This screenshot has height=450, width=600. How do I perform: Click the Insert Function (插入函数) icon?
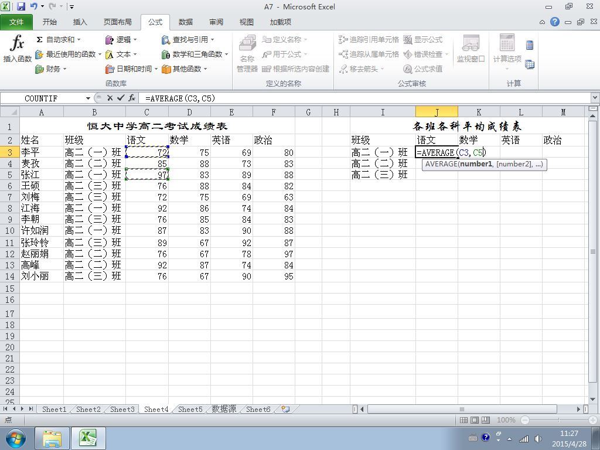point(17,48)
